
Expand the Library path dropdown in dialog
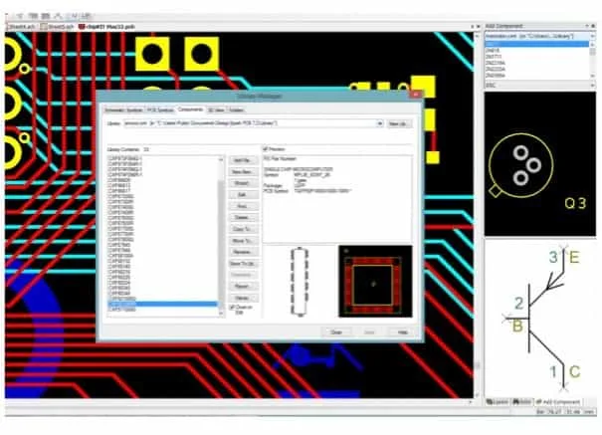380,123
